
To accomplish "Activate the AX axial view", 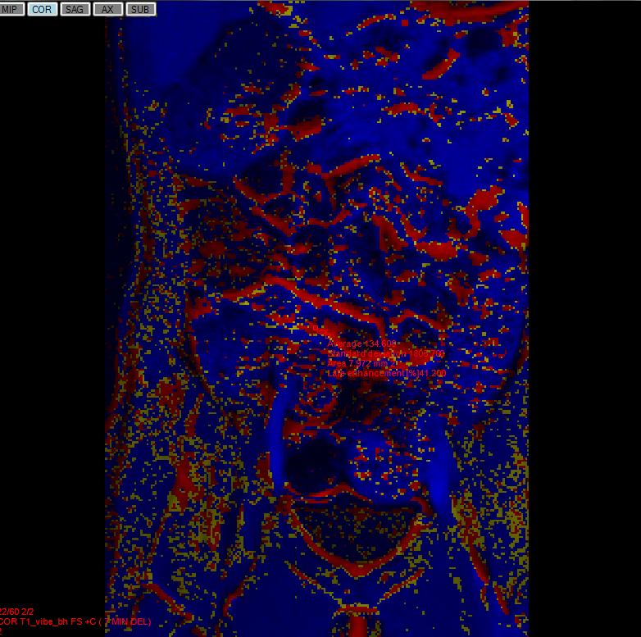I will pos(108,9).
